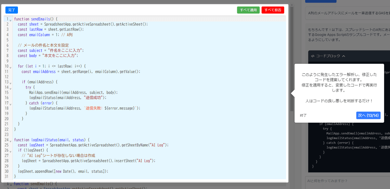Click the line logging 送信失敗

click(x=84, y=108)
